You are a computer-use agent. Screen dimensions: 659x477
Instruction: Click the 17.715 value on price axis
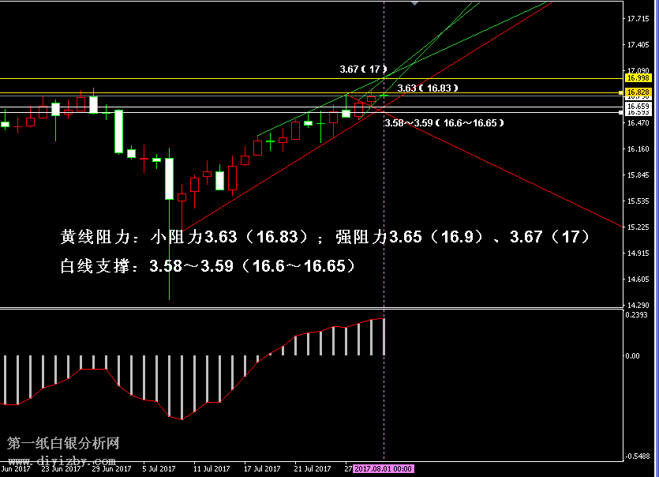tap(637, 19)
